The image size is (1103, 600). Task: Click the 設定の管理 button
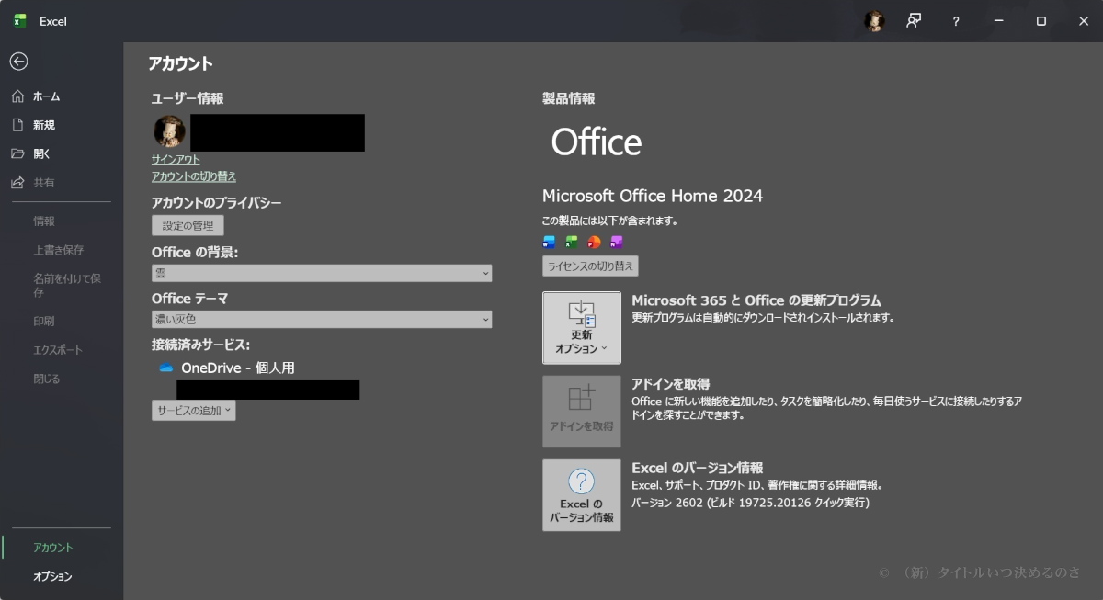pos(188,226)
